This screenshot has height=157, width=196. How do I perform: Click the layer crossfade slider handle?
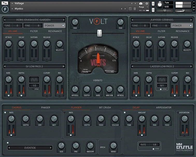[100, 33]
